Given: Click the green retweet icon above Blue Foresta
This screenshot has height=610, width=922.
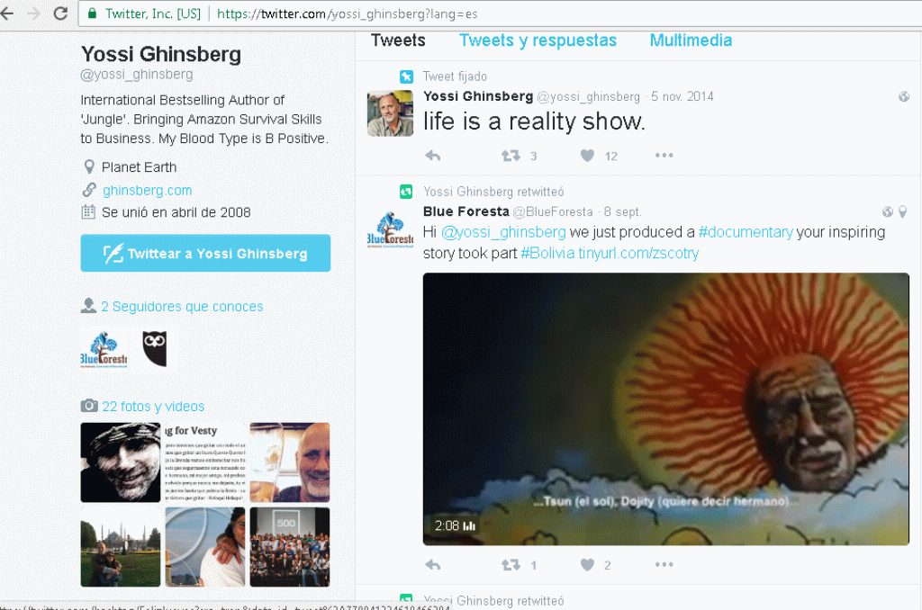Looking at the screenshot, I should (406, 192).
